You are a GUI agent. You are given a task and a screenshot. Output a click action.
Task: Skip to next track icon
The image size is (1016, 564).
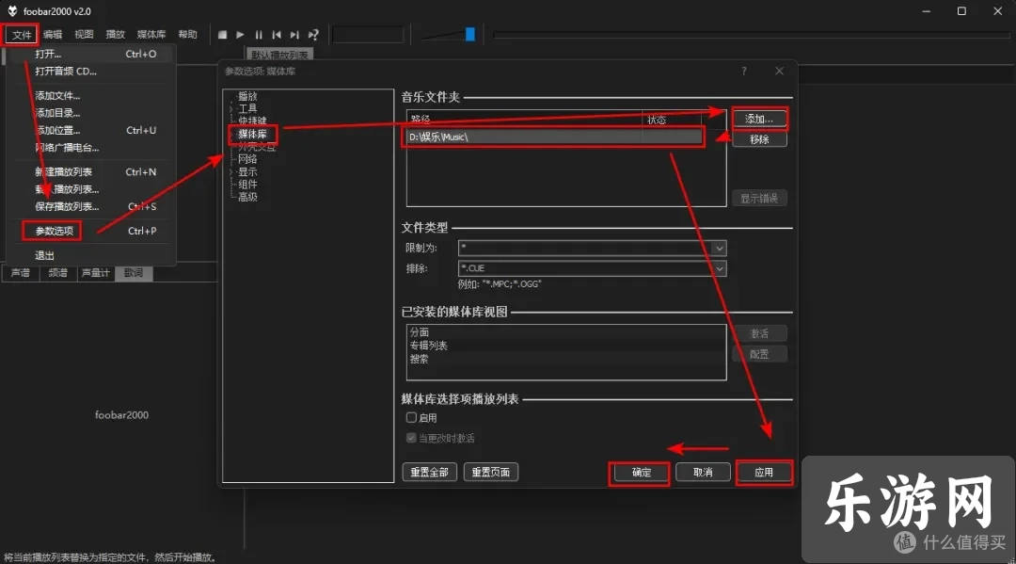coord(294,34)
